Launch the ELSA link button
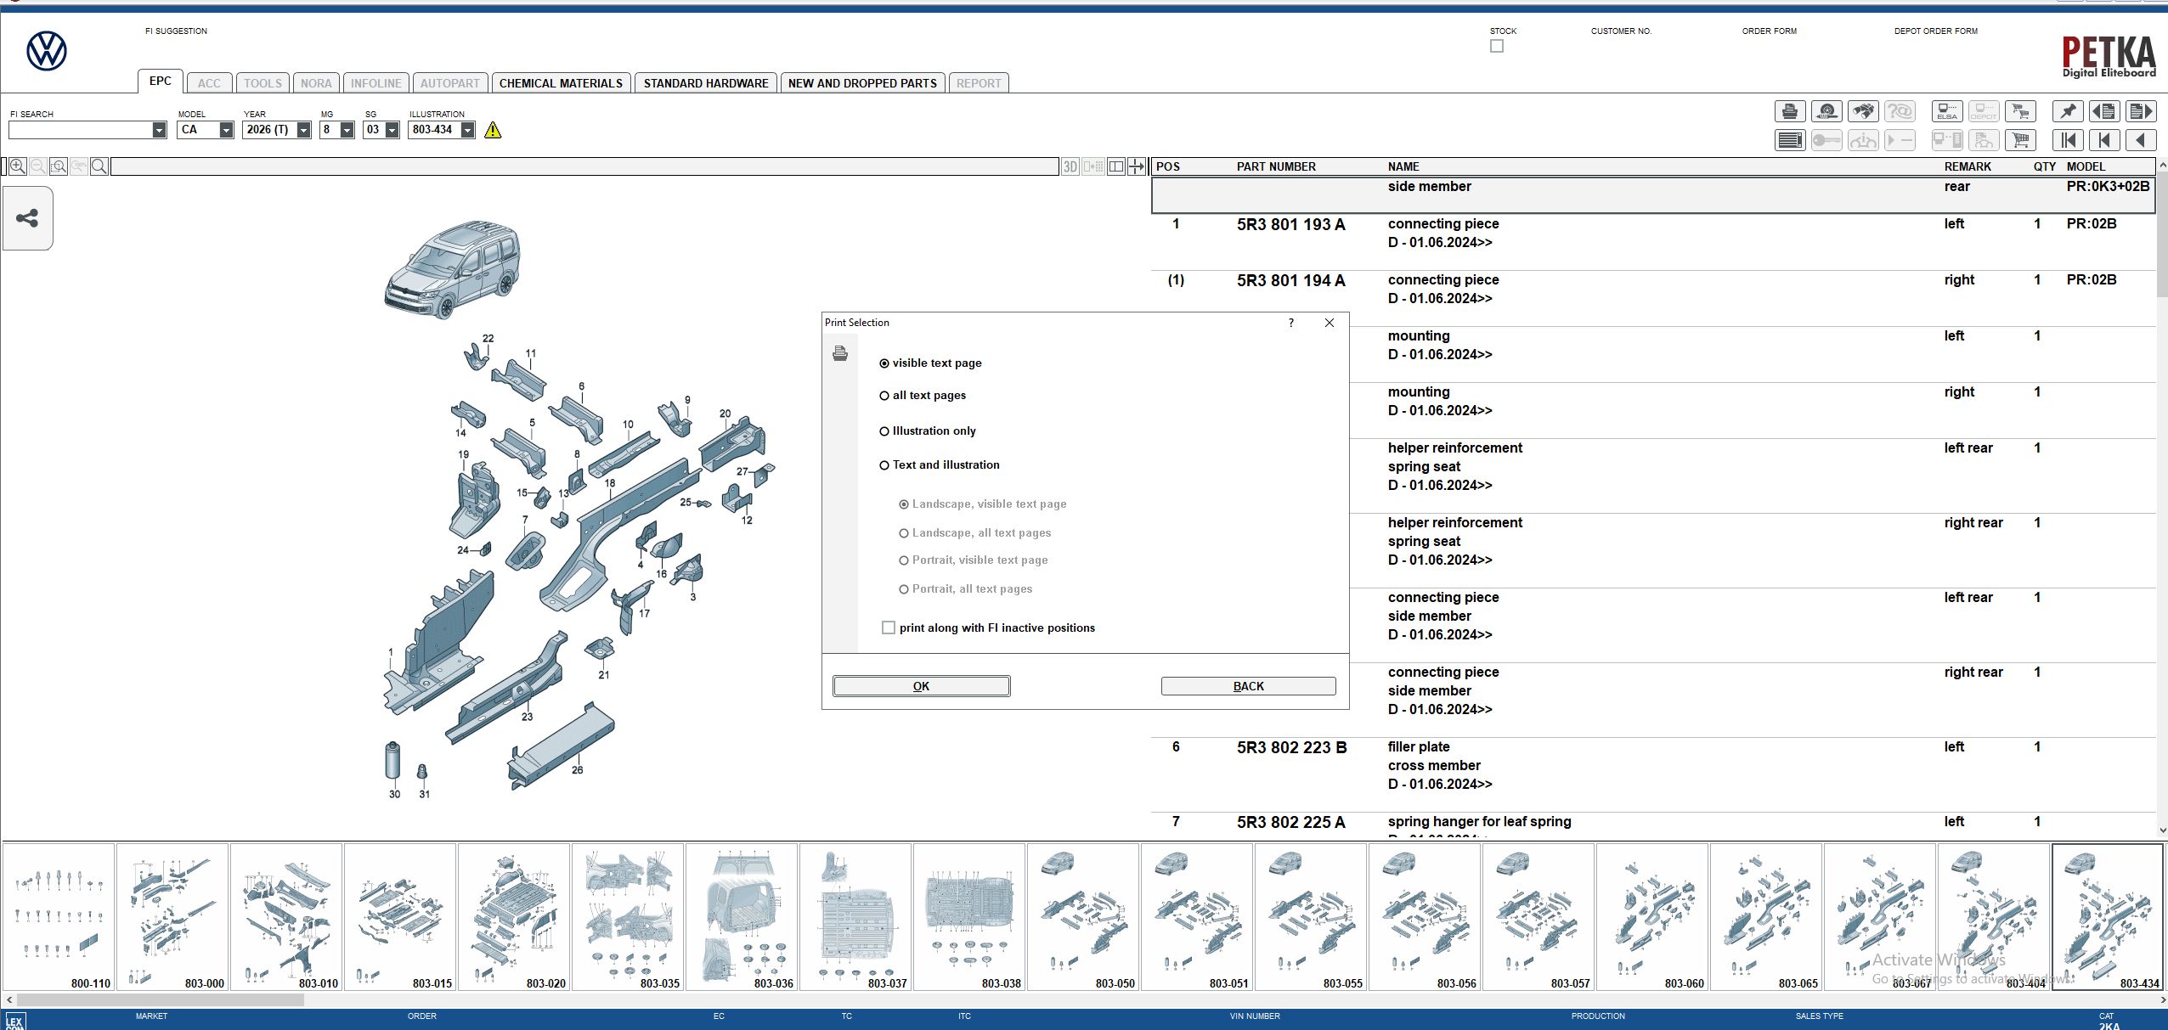This screenshot has height=1030, width=2168. point(1947,111)
